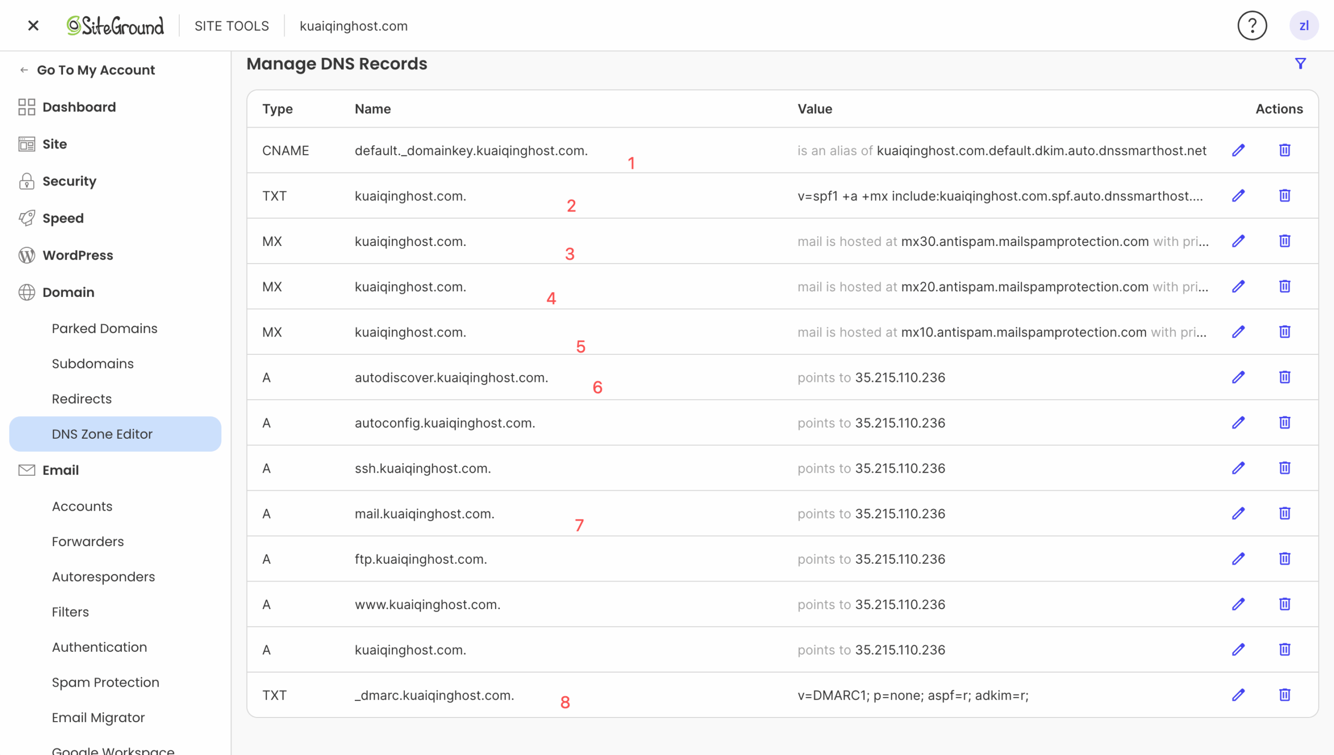The width and height of the screenshot is (1334, 755).
Task: Delete the autodiscover A record
Action: [1284, 377]
